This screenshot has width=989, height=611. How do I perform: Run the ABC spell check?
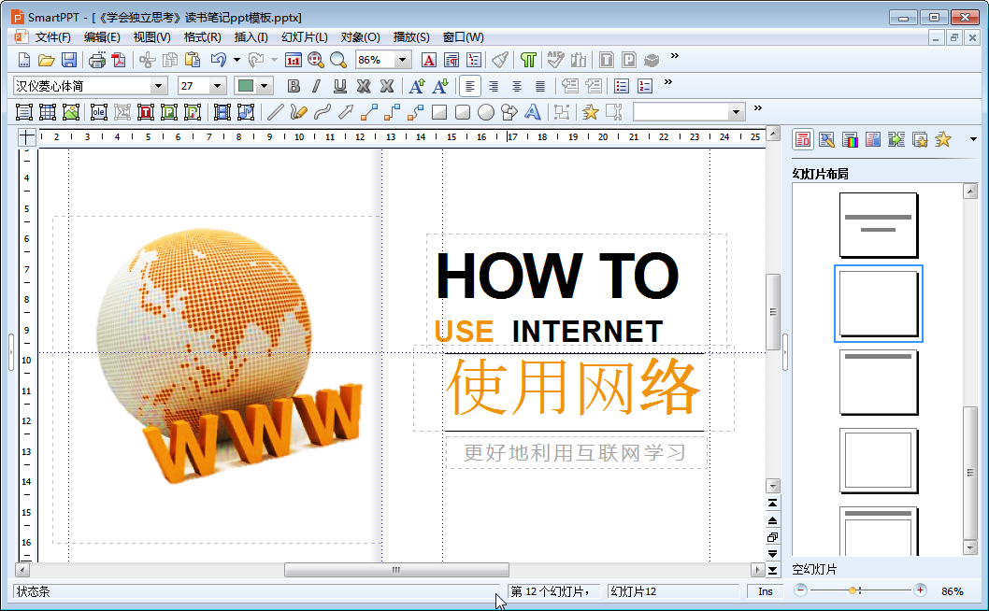[555, 60]
